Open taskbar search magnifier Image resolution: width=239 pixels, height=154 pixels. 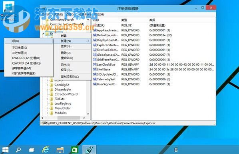coord(18,150)
